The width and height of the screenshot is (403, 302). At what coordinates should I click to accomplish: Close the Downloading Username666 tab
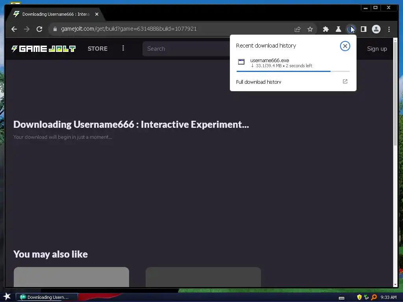click(97, 14)
